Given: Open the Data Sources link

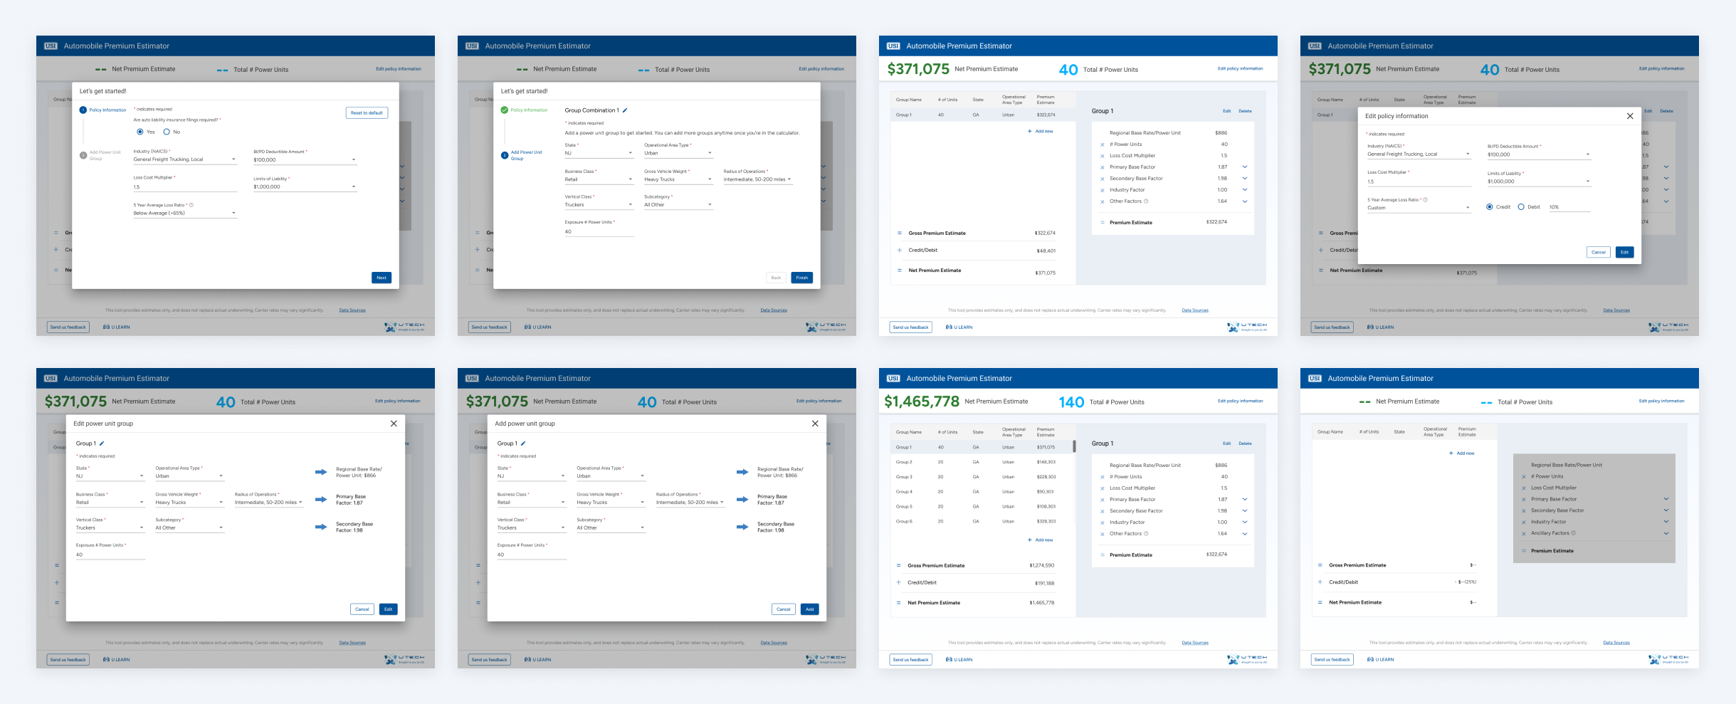Looking at the screenshot, I should pos(352,310).
